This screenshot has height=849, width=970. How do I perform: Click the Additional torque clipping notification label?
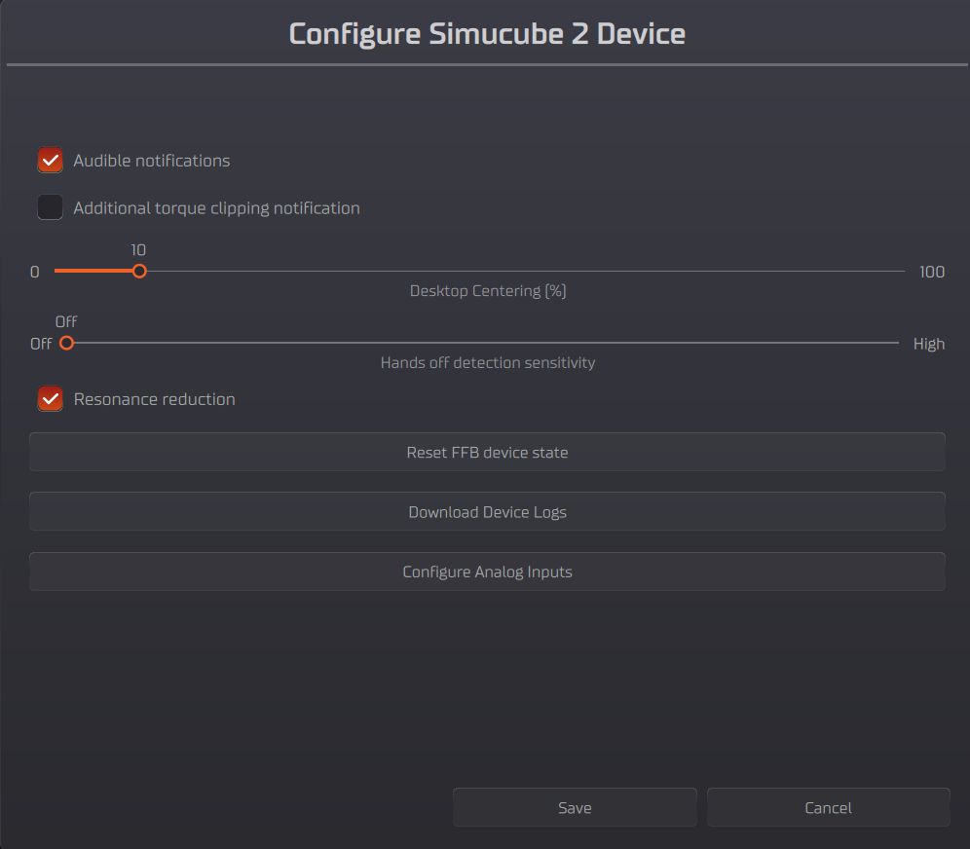(x=216, y=208)
